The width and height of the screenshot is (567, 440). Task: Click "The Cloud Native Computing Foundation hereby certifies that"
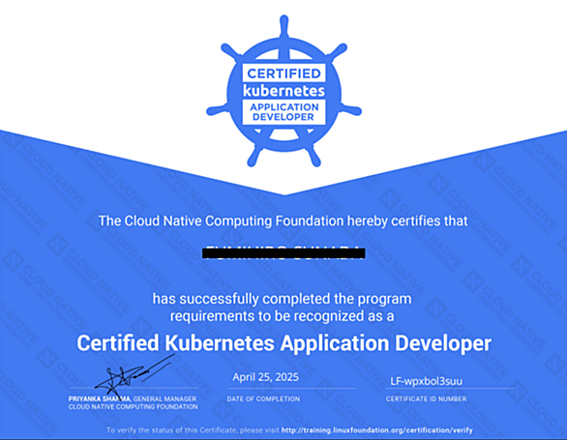283,220
